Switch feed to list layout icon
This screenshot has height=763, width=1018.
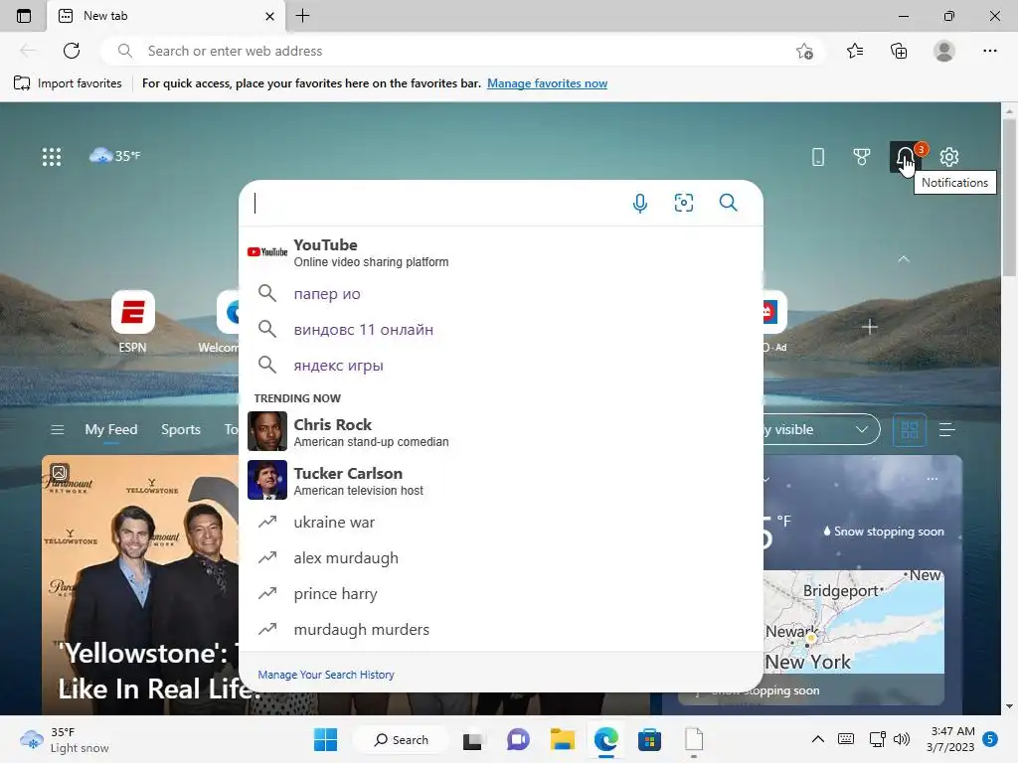click(x=947, y=429)
